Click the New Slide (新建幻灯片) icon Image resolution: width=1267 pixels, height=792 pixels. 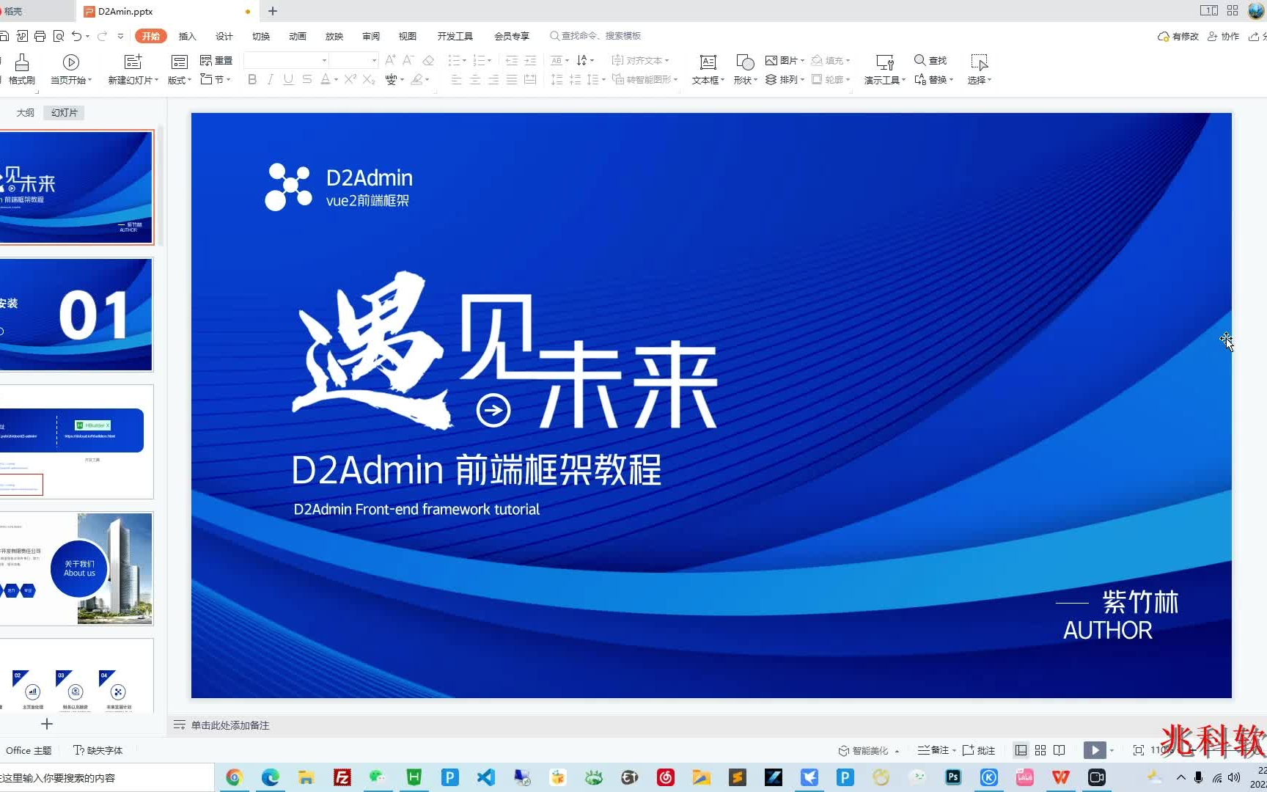133,62
